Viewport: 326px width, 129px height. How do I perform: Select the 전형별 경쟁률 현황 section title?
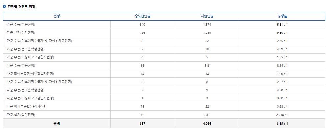[21, 7]
